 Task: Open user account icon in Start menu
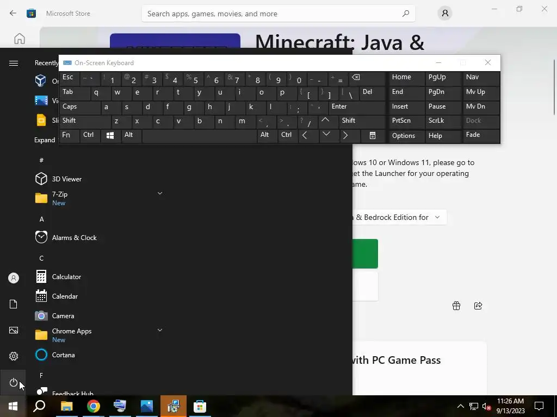pyautogui.click(x=13, y=278)
